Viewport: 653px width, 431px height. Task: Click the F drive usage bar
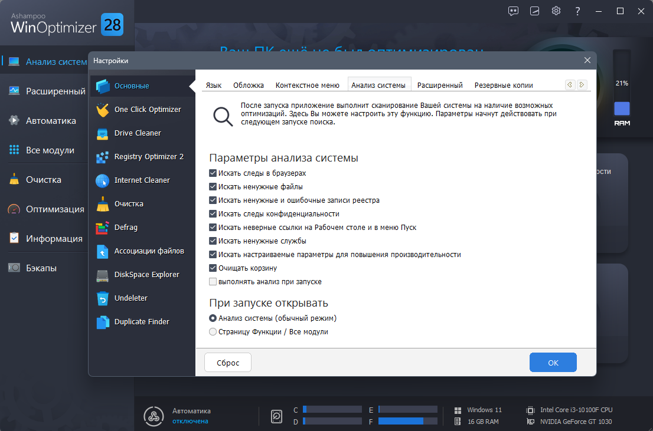[x=408, y=421]
